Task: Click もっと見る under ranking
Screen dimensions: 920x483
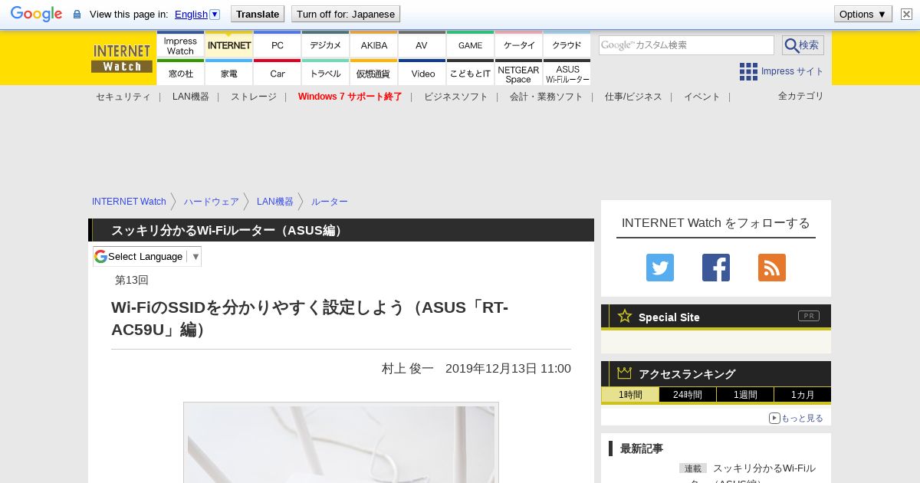Action: (796, 418)
